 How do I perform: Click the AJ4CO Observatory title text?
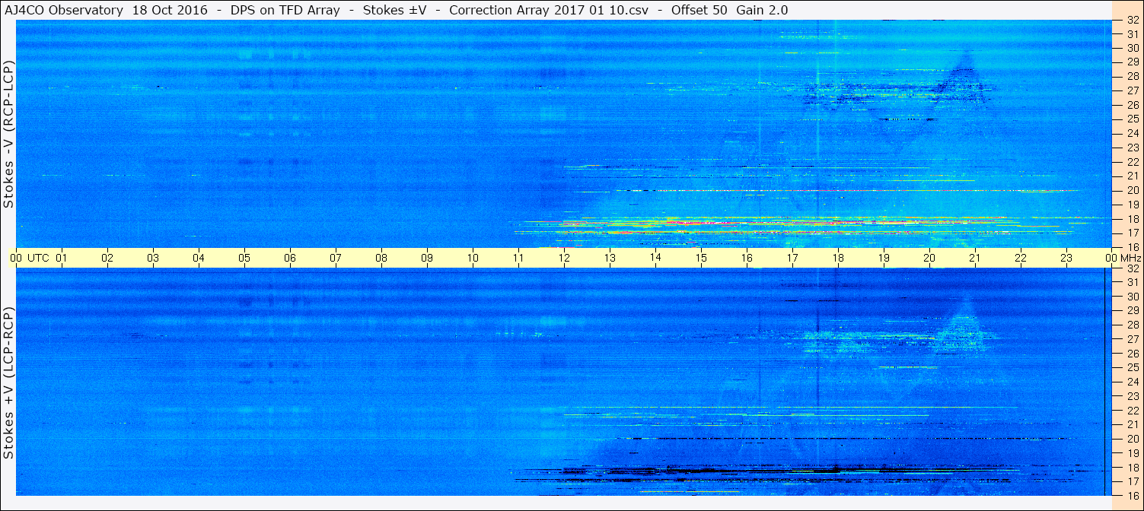coord(64,10)
